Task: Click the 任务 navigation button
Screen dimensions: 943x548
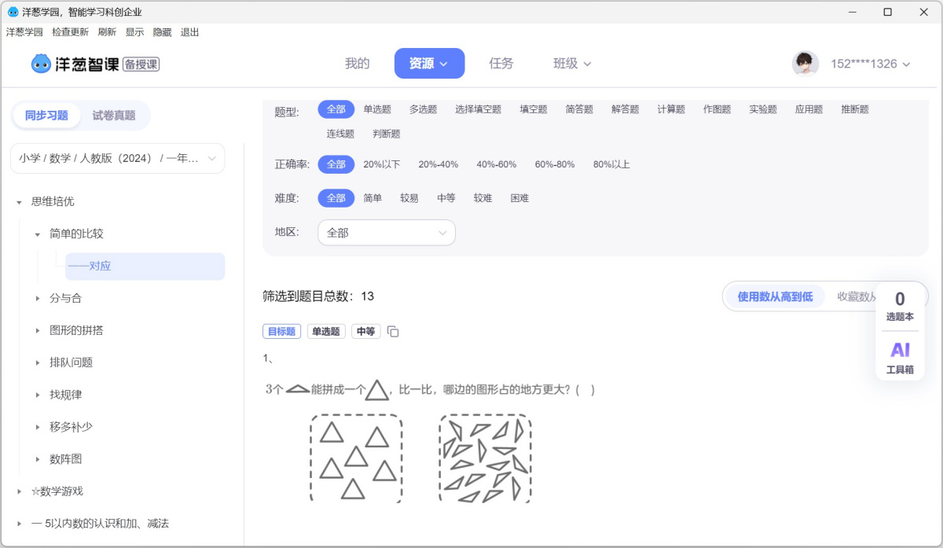Action: (x=501, y=64)
